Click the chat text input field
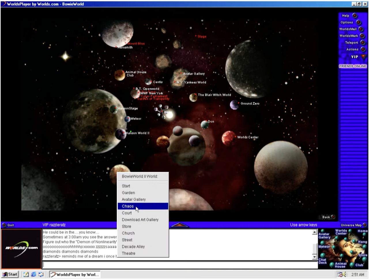 (x=180, y=265)
